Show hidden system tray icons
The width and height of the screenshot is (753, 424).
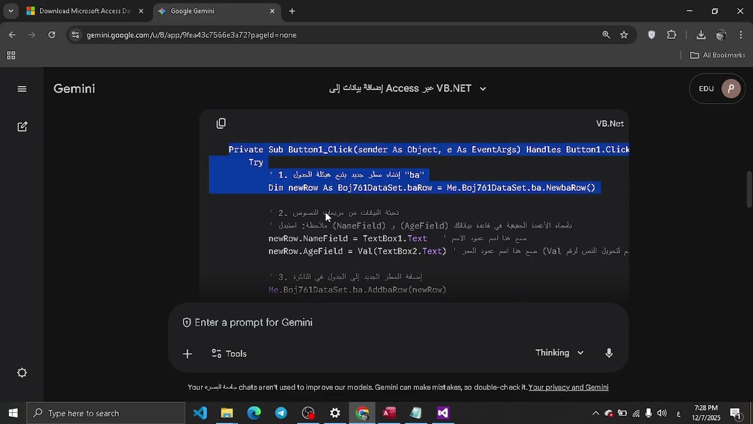click(595, 413)
